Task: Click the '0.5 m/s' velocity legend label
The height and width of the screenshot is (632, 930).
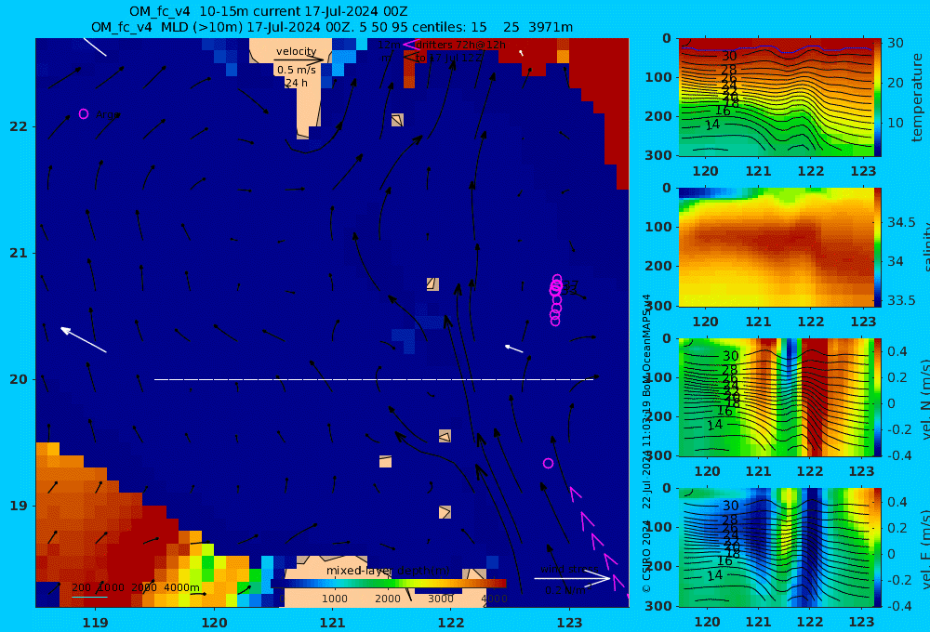Action: pos(297,70)
